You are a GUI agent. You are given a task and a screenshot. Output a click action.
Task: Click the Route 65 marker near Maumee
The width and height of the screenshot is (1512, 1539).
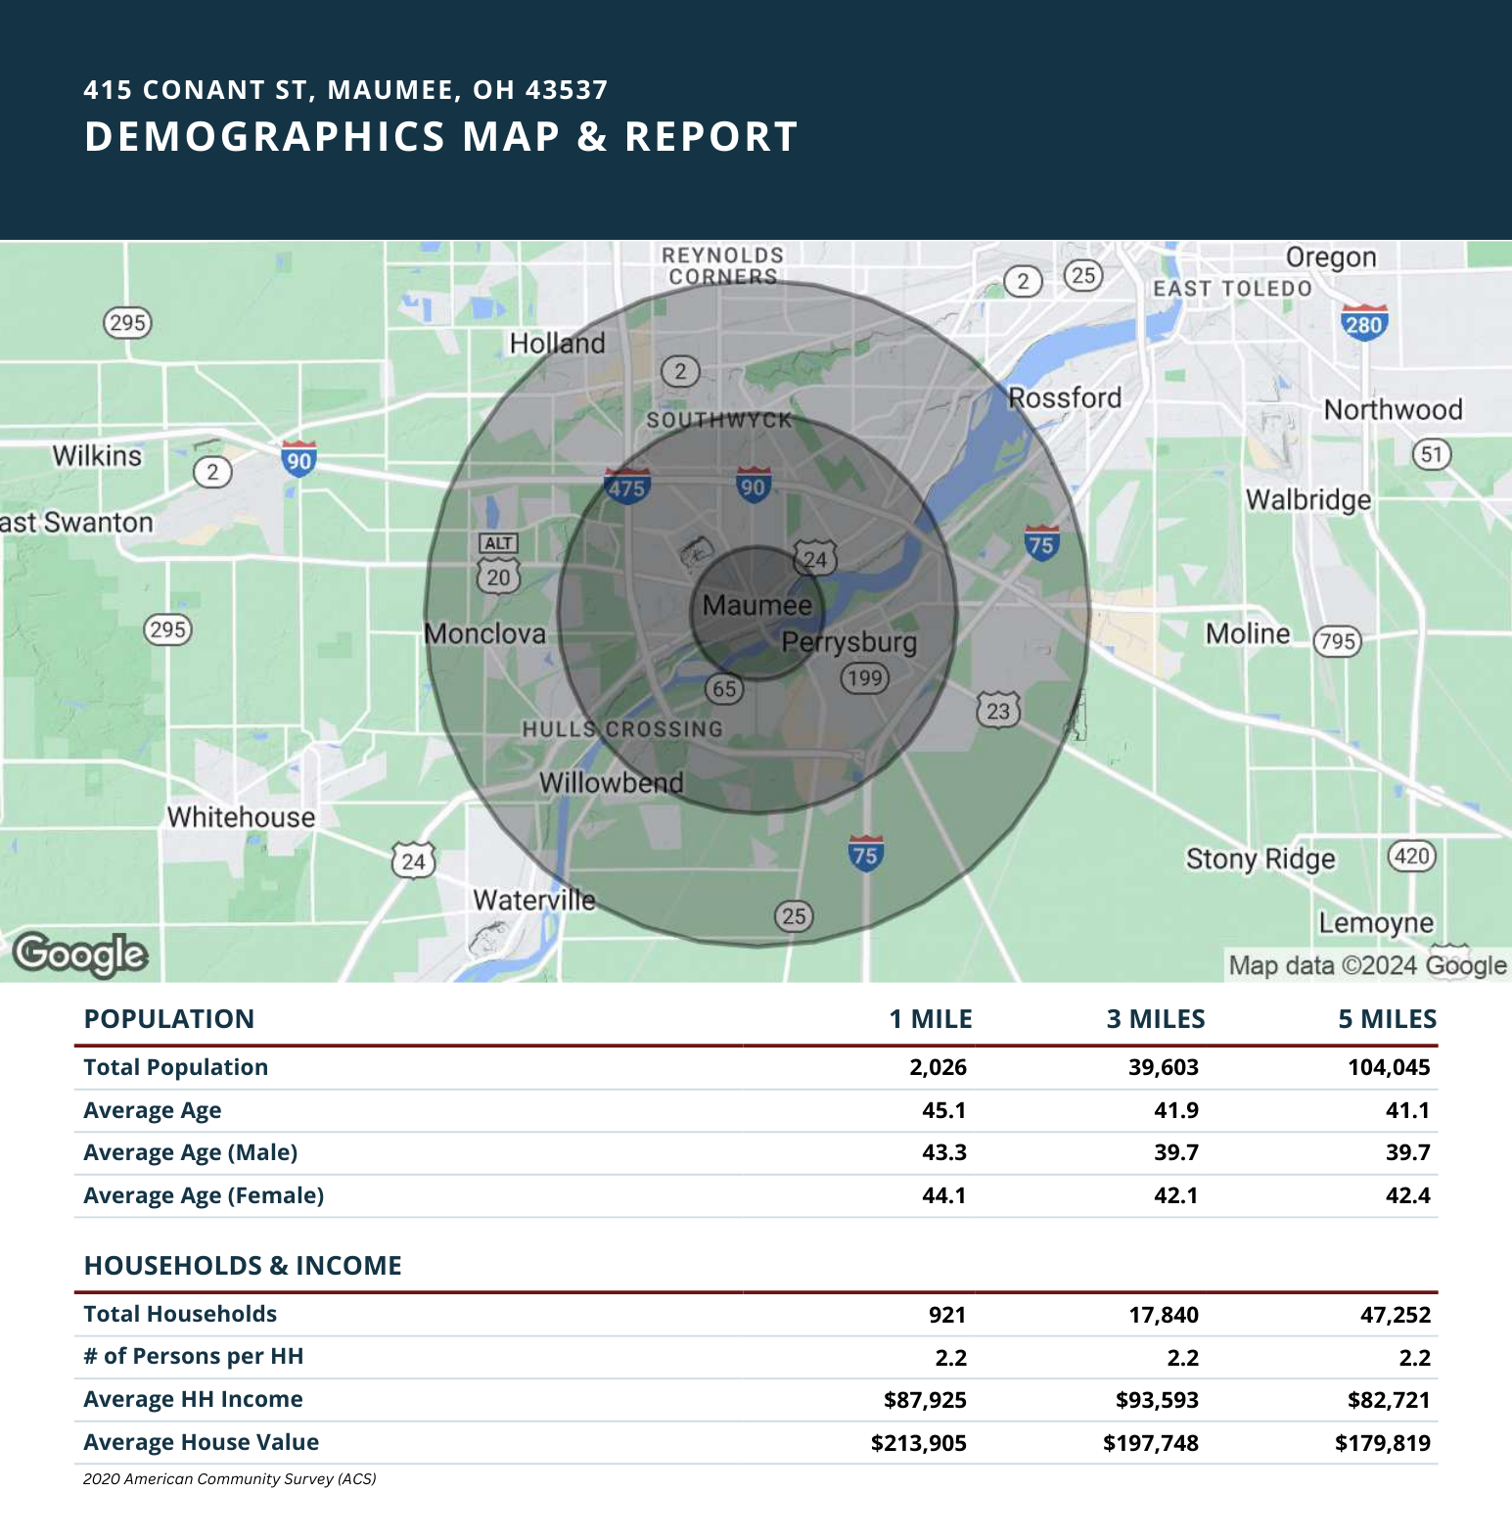[x=724, y=688]
